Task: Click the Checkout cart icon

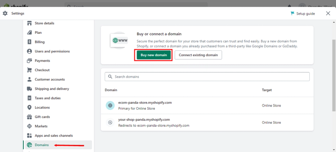Action: 29,70
